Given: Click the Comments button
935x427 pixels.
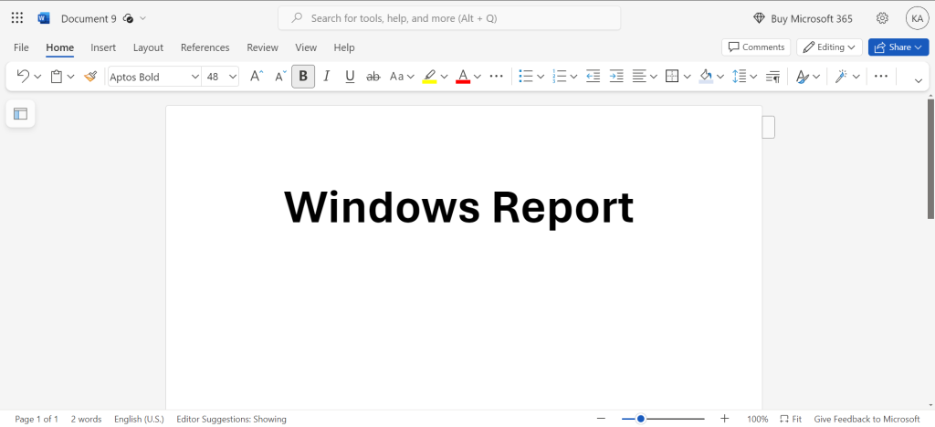Looking at the screenshot, I should pyautogui.click(x=756, y=47).
